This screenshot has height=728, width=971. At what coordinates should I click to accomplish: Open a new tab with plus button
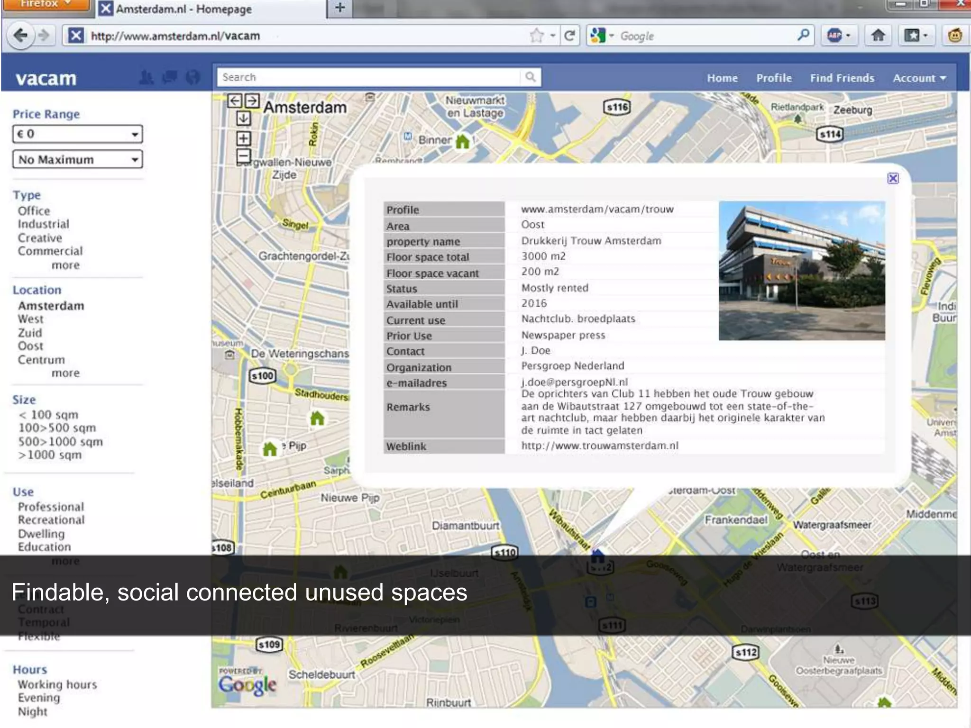coord(340,8)
